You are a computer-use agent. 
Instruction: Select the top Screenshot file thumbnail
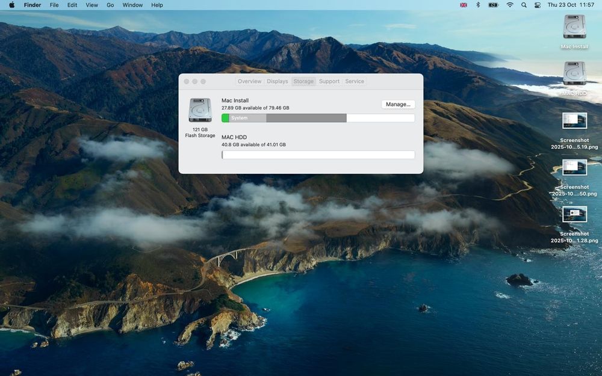click(574, 120)
